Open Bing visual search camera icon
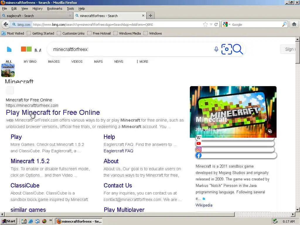Image resolution: width=300 pixels, height=225 pixels. (x=226, y=49)
